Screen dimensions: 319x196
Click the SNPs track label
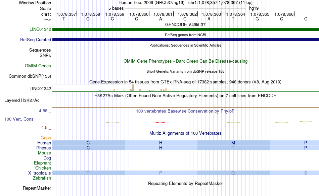tap(45, 55)
